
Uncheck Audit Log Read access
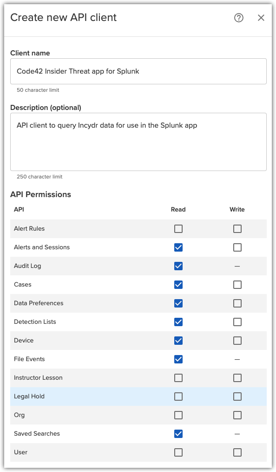(178, 266)
